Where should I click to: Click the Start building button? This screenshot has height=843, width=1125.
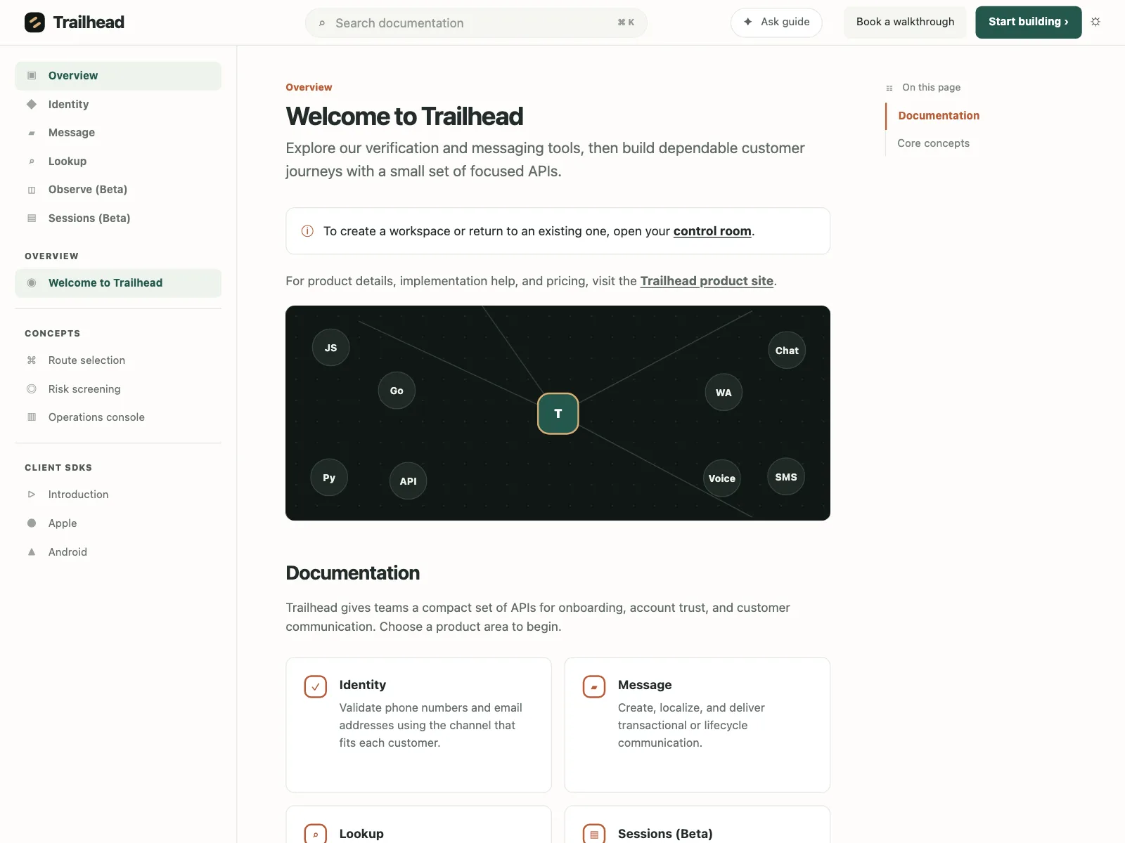point(1029,22)
